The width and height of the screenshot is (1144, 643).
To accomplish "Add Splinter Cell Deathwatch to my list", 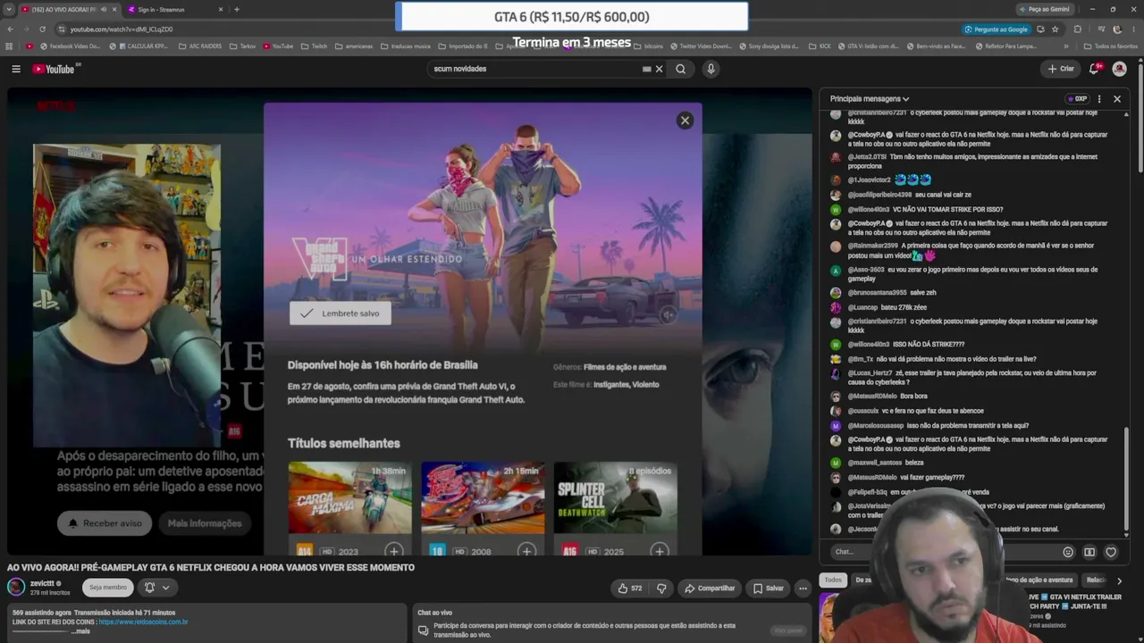I will tap(659, 550).
